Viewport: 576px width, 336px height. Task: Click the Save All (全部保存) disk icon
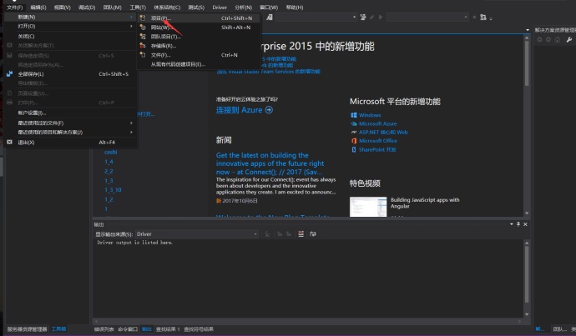pos(9,73)
